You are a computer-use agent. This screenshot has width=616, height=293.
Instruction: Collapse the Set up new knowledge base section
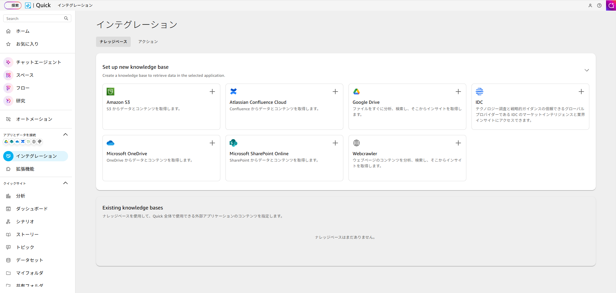pyautogui.click(x=587, y=70)
